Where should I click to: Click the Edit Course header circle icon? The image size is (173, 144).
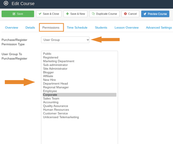(x=6, y=4)
